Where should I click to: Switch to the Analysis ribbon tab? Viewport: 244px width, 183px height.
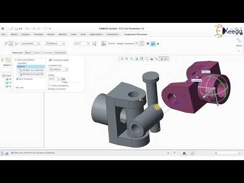pos(25,35)
